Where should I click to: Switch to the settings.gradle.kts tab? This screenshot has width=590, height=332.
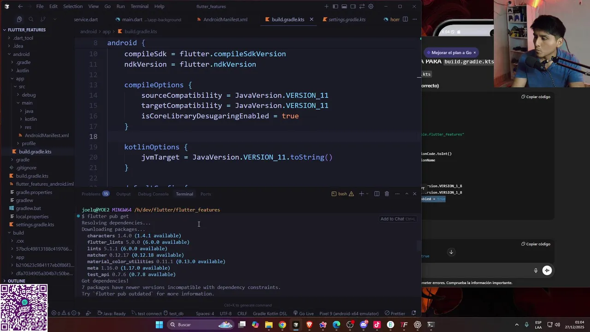coord(344,19)
